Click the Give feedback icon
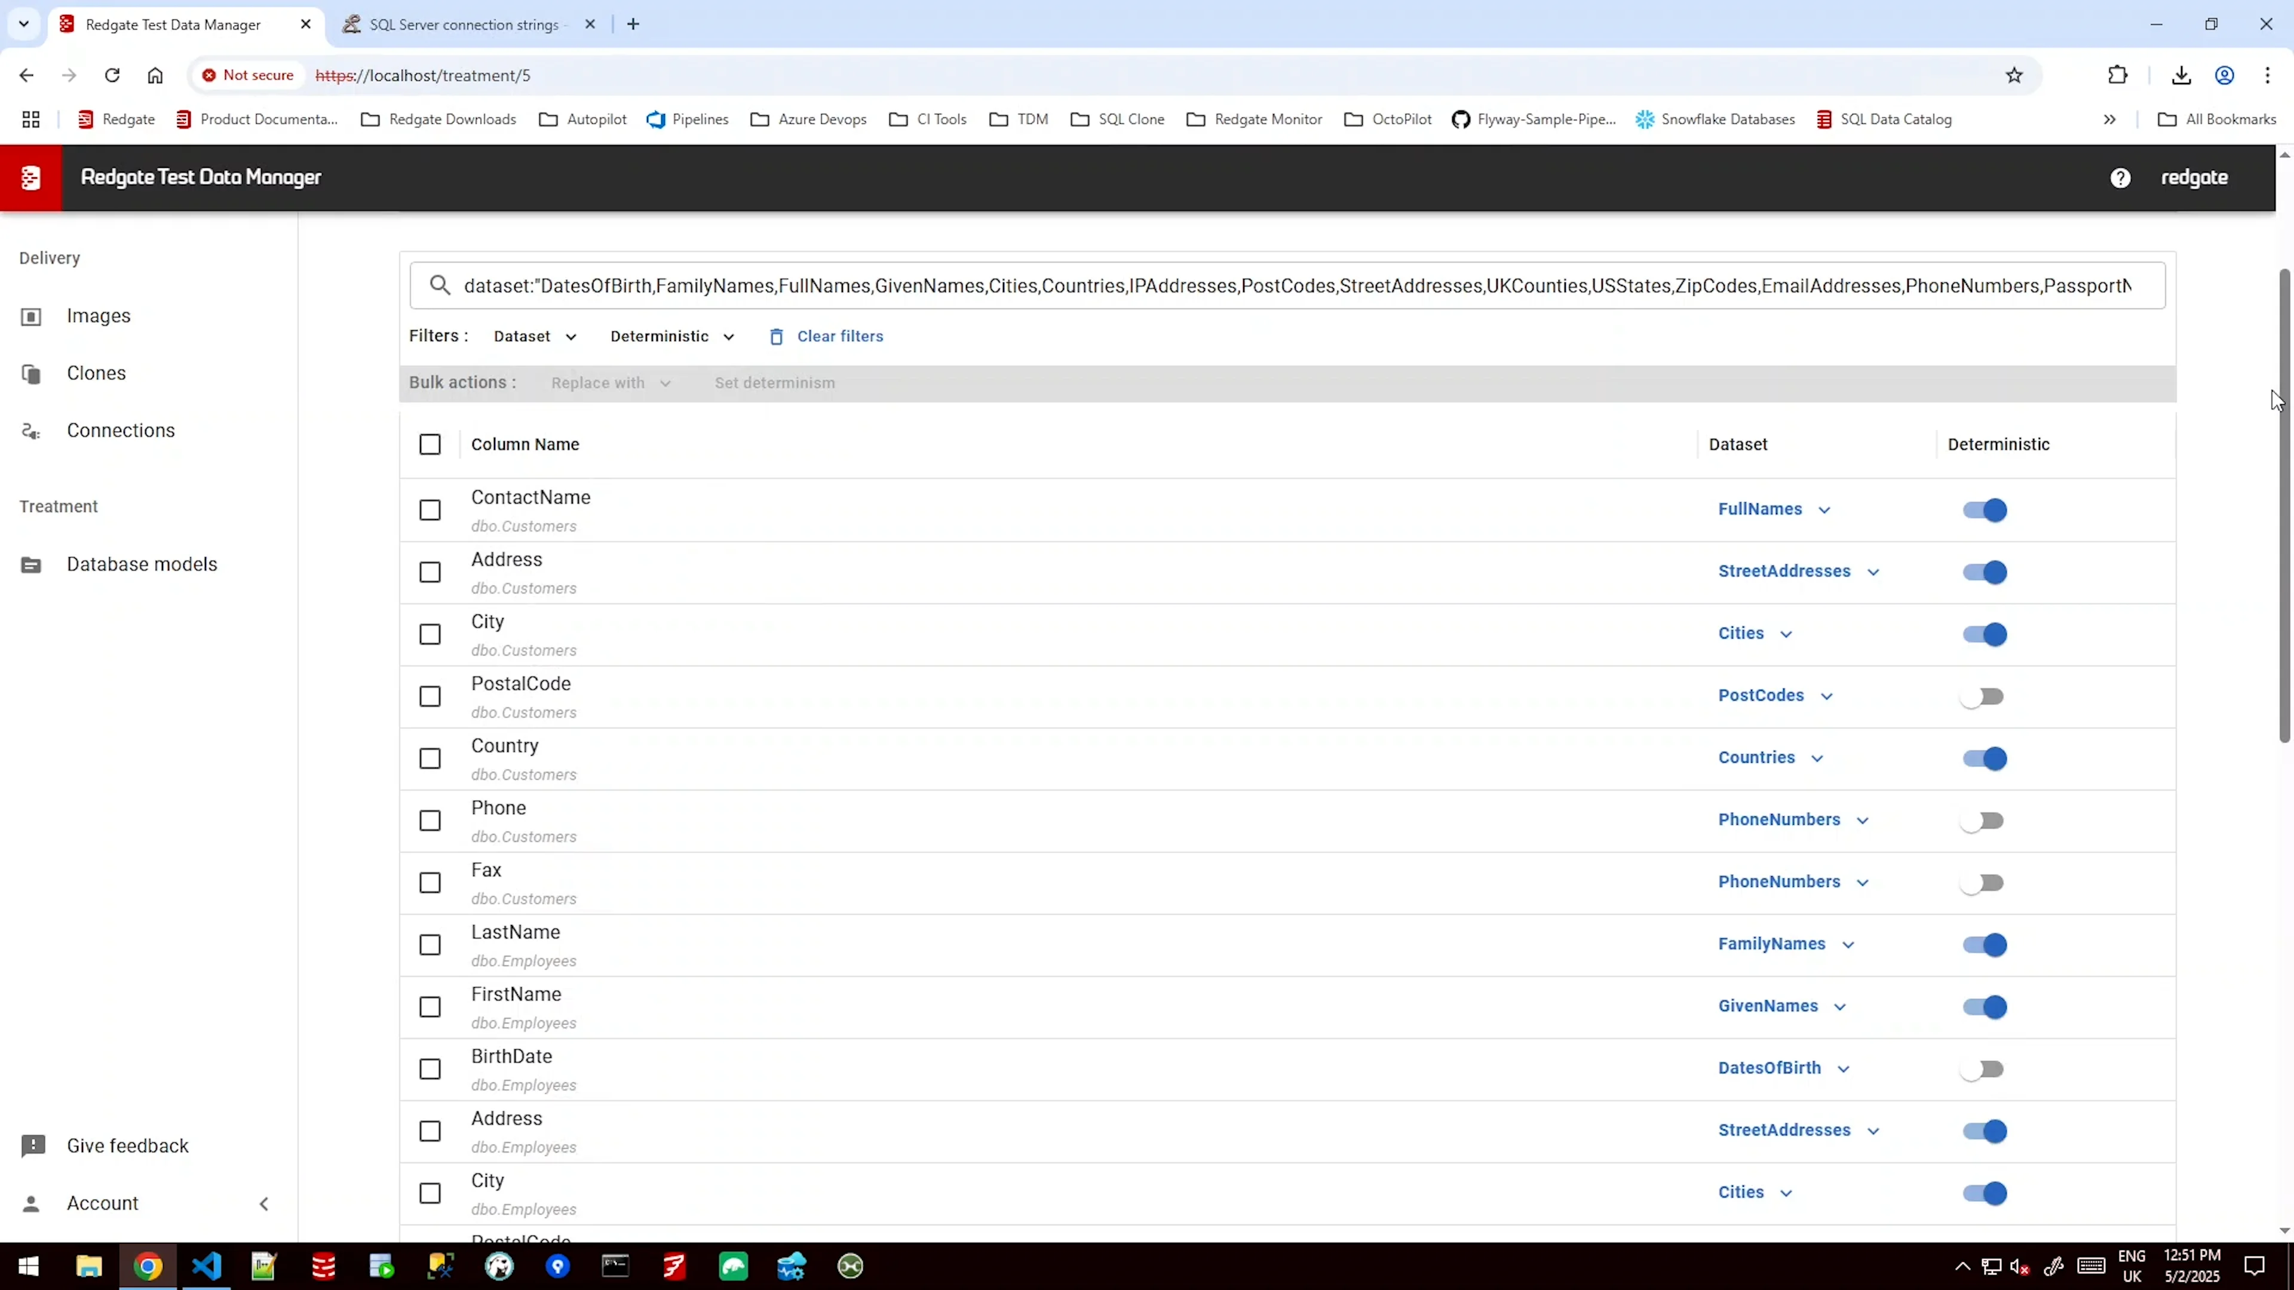This screenshot has width=2294, height=1290. [33, 1146]
